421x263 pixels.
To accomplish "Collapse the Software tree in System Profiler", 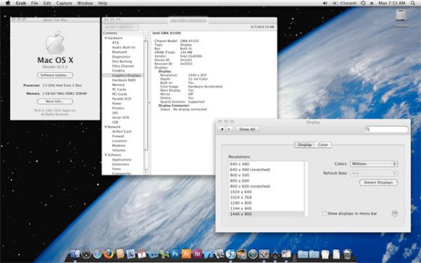I will 106,155.
